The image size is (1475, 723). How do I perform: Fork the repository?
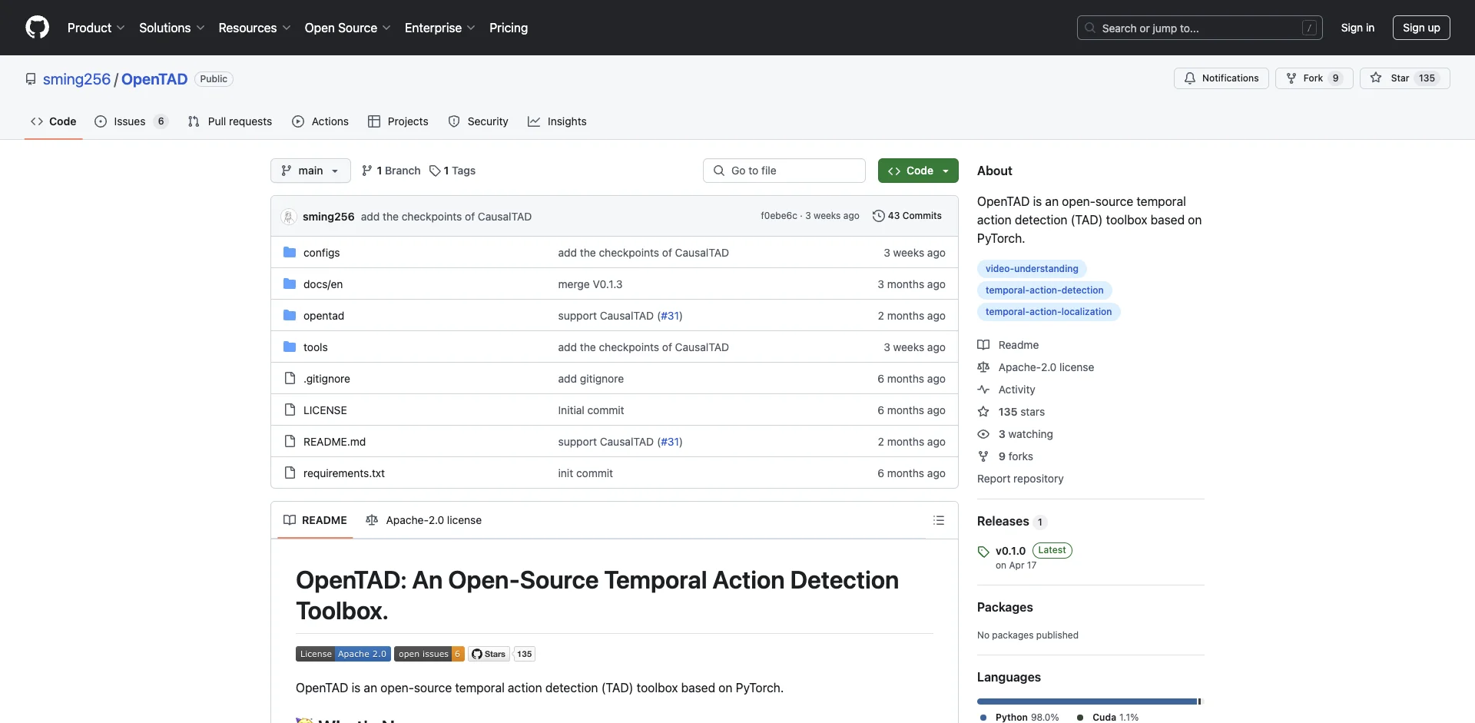pos(1314,78)
